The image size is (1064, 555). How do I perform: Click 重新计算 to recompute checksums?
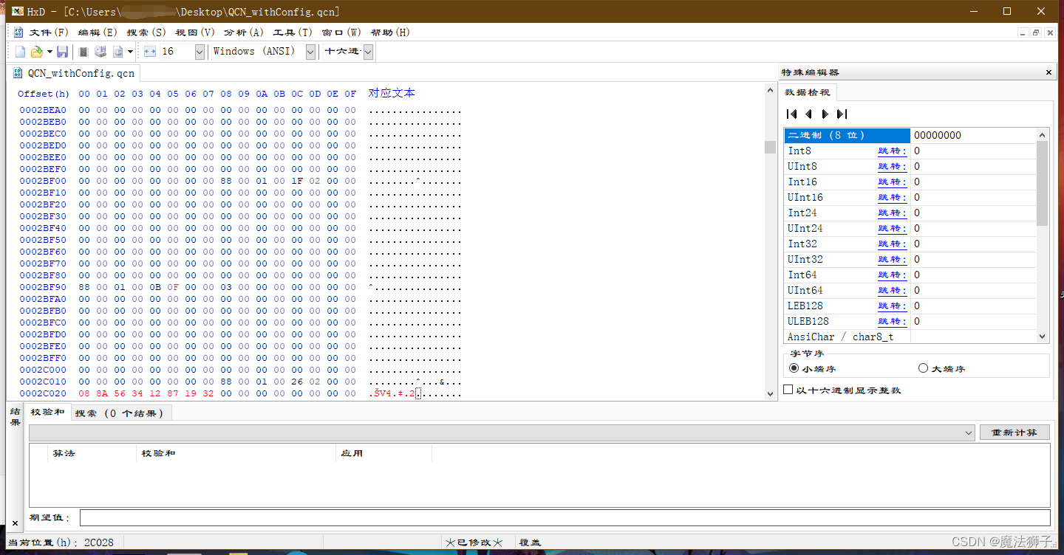pyautogui.click(x=1014, y=432)
